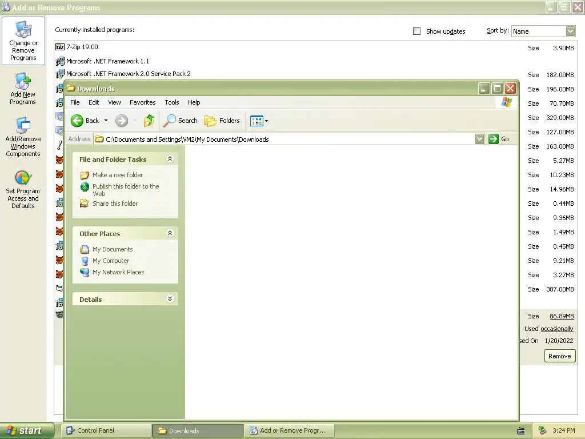Click the Share this folder icon

click(85, 203)
